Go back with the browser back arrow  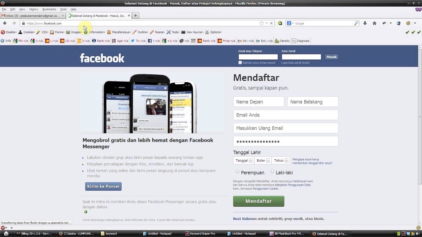pyautogui.click(x=5, y=23)
